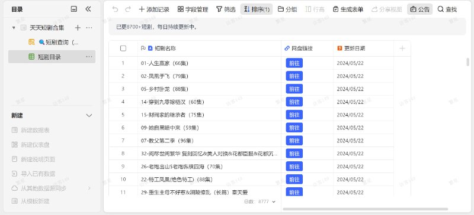The image size is (474, 215).
Task: Click 前往 button for 05-乡村卧龙
Action: [294, 89]
